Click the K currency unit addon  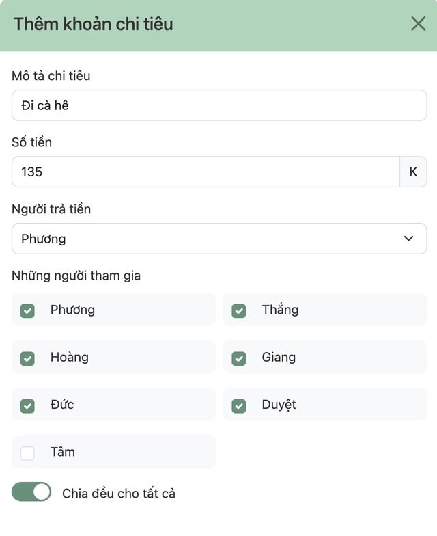[x=413, y=172]
